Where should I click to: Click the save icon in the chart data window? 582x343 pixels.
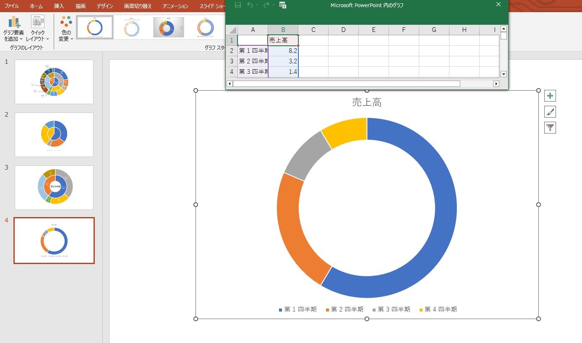point(238,5)
